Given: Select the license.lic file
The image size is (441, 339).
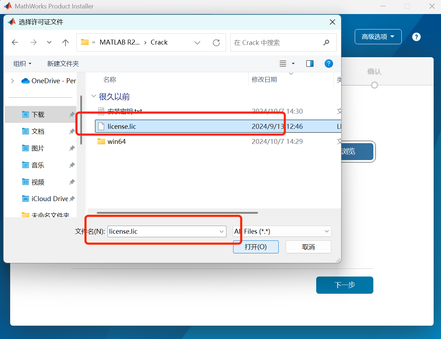Looking at the screenshot, I should [x=218, y=126].
